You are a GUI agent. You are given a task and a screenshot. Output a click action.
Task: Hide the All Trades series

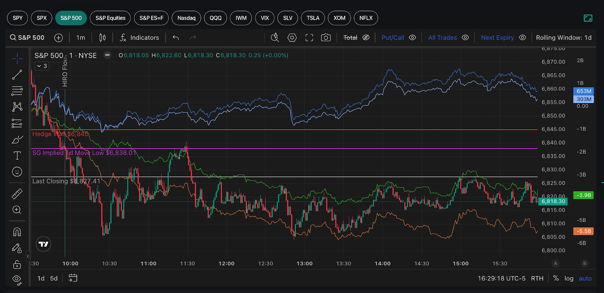click(x=465, y=38)
